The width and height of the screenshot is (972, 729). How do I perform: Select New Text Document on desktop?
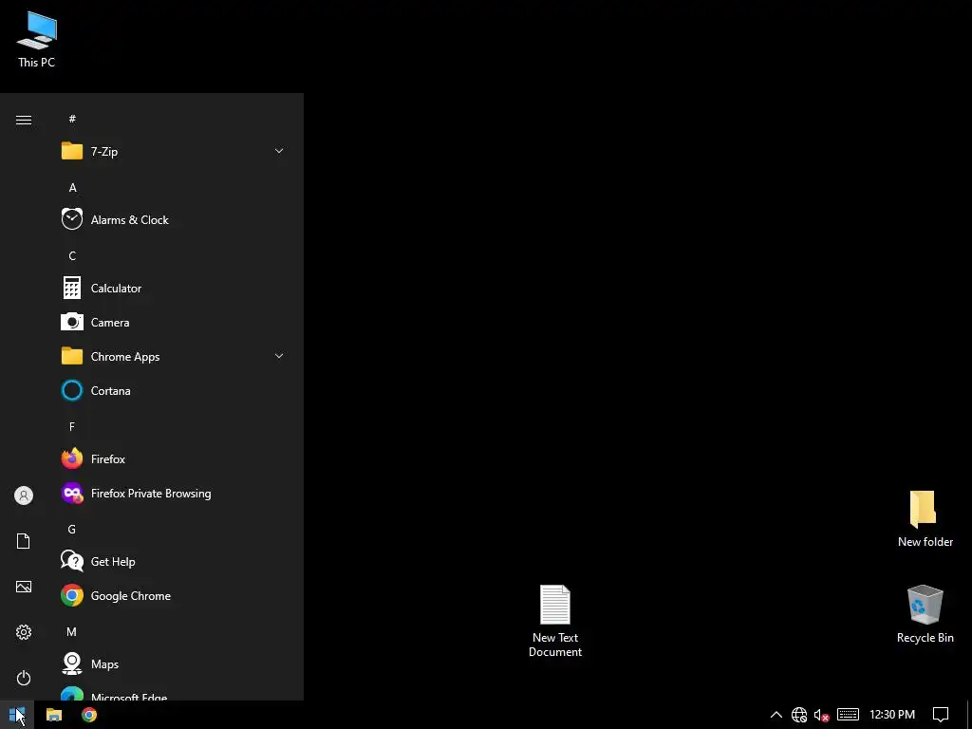point(554,621)
